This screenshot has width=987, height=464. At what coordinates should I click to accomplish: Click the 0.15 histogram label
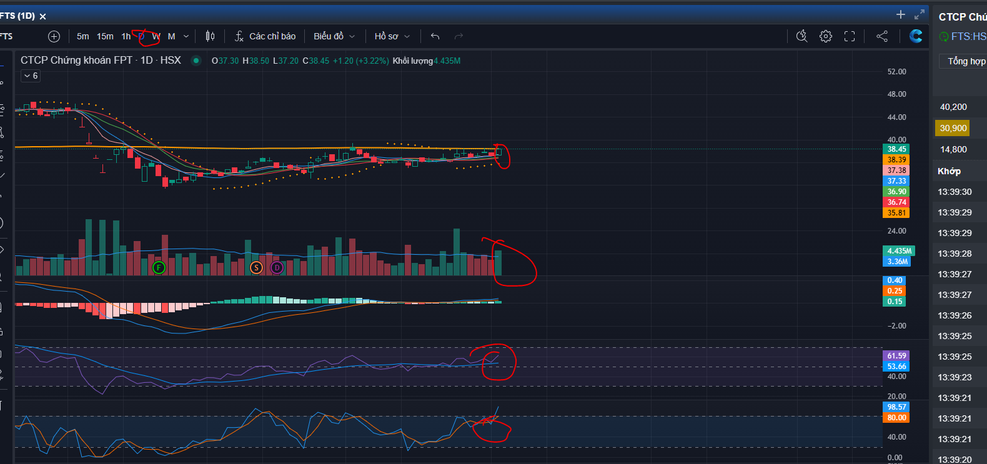[x=895, y=301]
